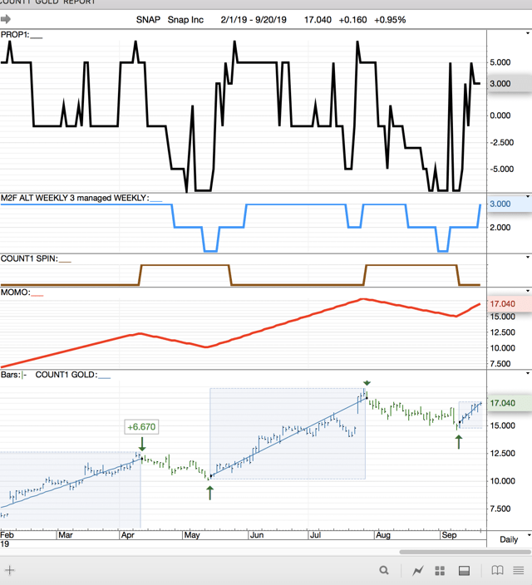
Task: Click the M2F ALT WEEKLY 3 managed WEEKLY label
Action: 75,198
